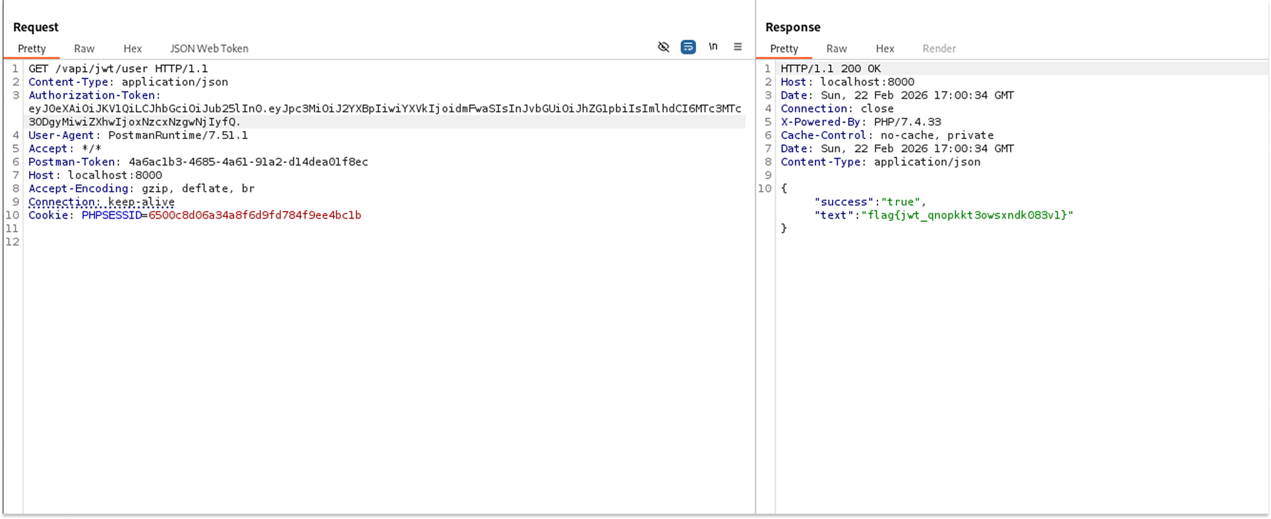Toggle the blue word wrap icon

(x=688, y=47)
